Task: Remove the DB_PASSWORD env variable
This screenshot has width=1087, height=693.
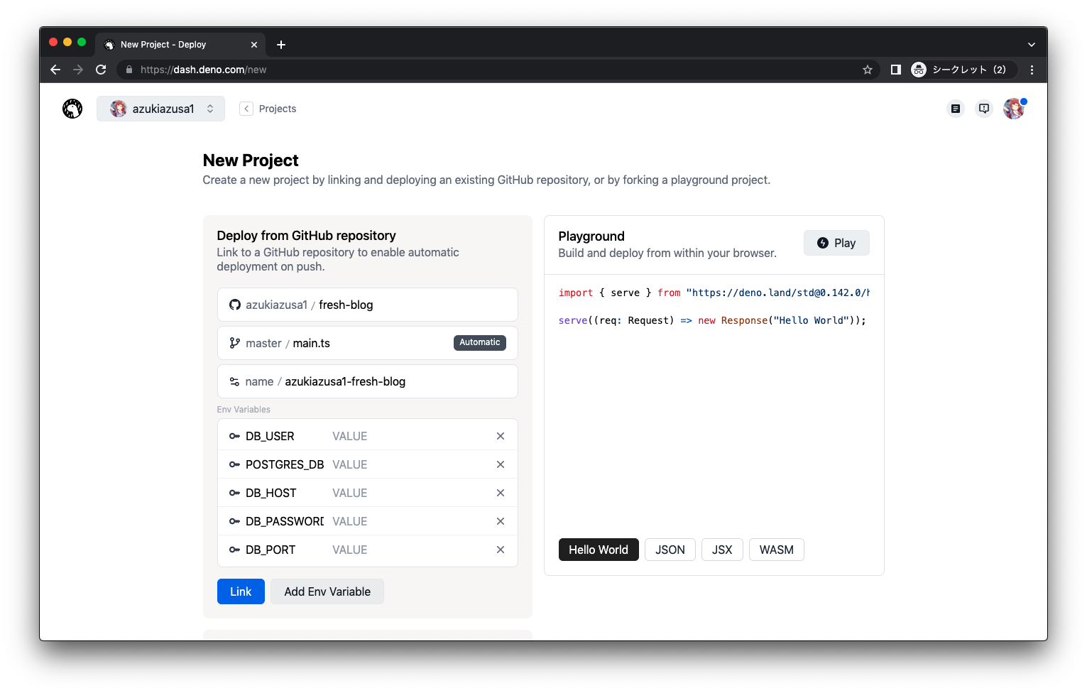Action: coord(501,521)
